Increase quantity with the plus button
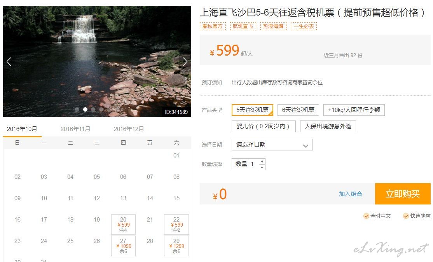 coord(262,161)
